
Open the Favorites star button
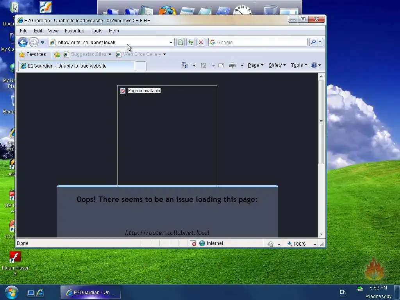(32, 54)
